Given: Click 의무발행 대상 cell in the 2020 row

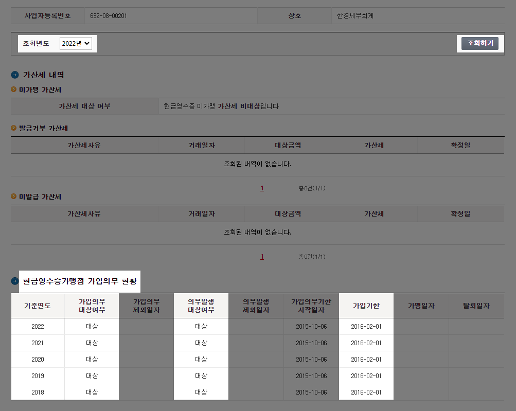Looking at the screenshot, I should click(201, 360).
